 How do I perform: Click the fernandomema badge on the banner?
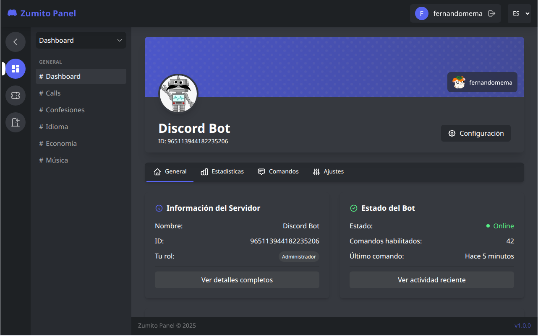(x=482, y=82)
